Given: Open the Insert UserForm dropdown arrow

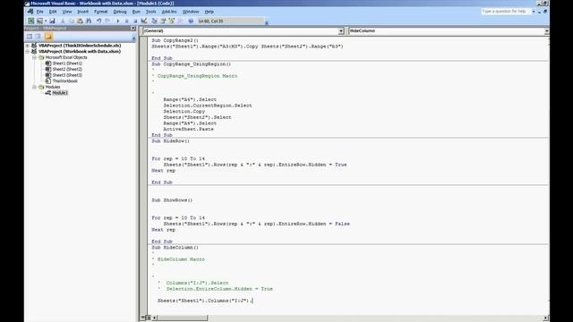Looking at the screenshot, I should [x=46, y=21].
